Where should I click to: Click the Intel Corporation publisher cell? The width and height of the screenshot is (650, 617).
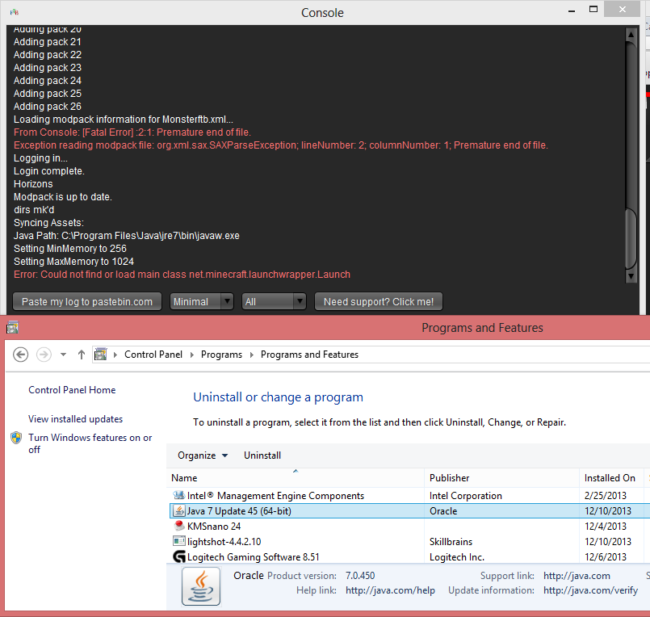pos(466,496)
